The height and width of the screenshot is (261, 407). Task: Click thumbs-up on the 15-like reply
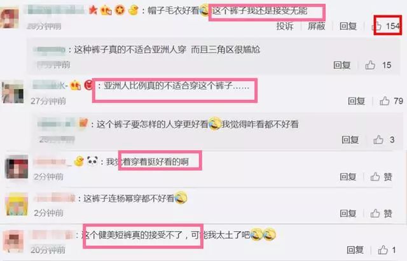click(370, 65)
